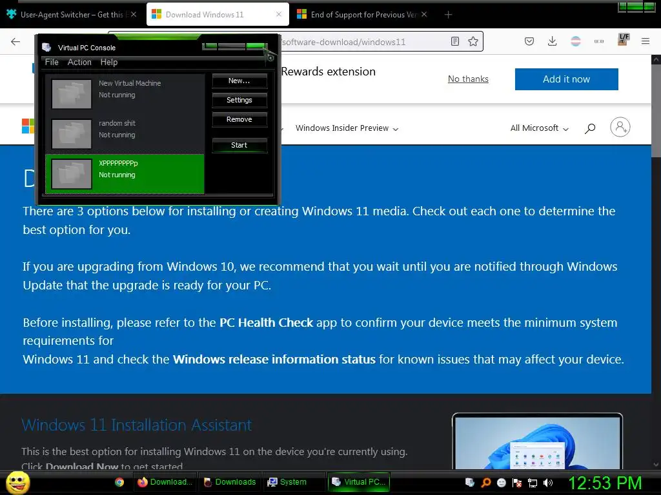Screen dimensions: 661x495
Task: Click scrollbar up arrow
Action: point(656,60)
